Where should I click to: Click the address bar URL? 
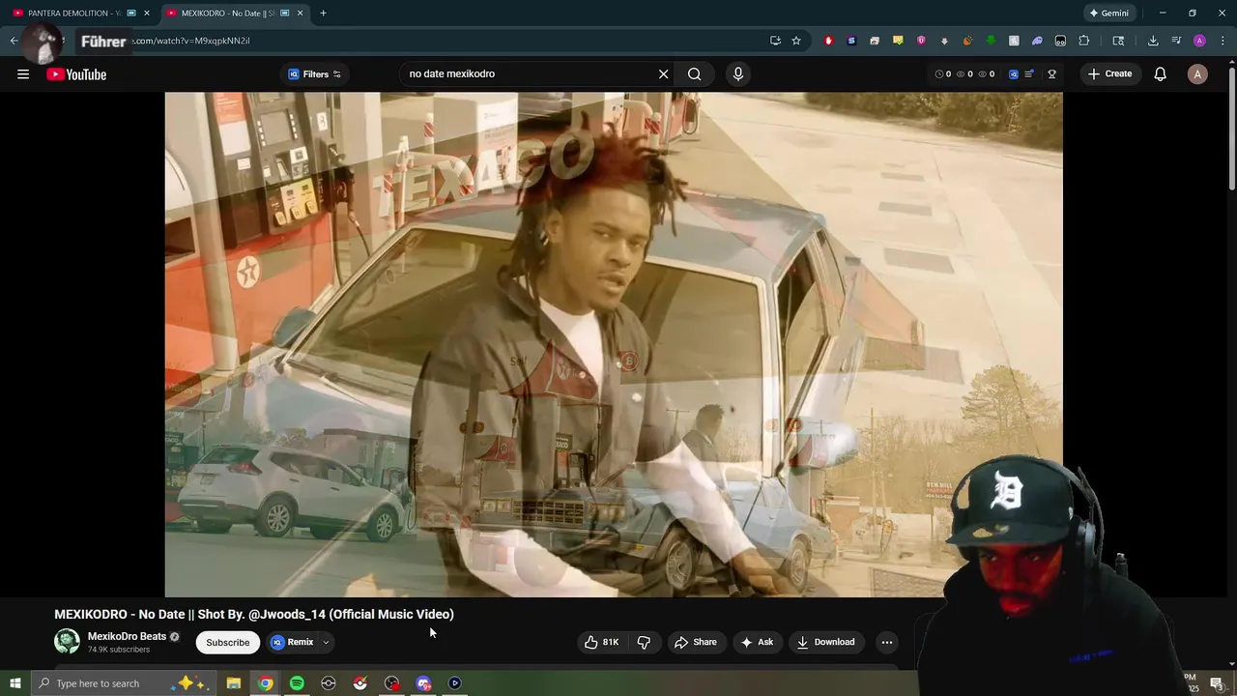[x=190, y=41]
